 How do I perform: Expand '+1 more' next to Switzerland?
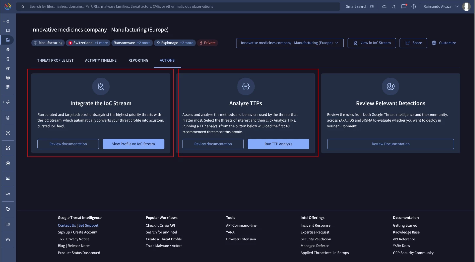(101, 43)
